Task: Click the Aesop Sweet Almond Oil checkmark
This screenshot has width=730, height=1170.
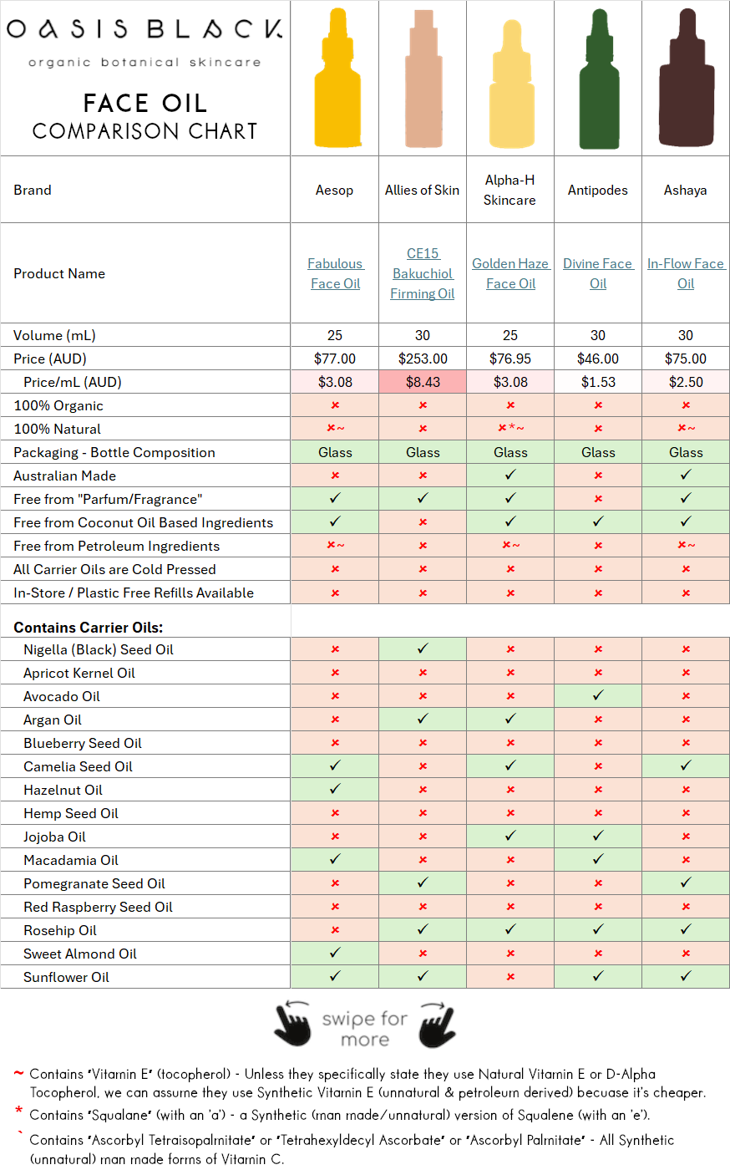Action: (x=335, y=953)
